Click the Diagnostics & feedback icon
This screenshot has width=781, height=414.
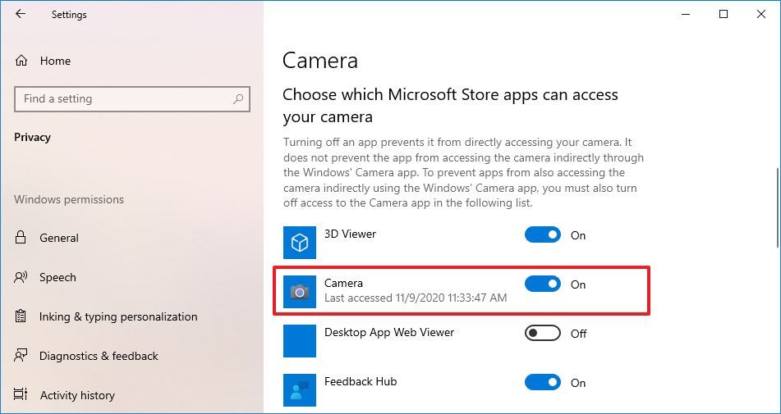(x=21, y=356)
